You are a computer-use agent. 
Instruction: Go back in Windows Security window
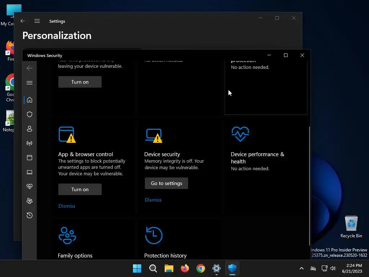[x=30, y=68]
